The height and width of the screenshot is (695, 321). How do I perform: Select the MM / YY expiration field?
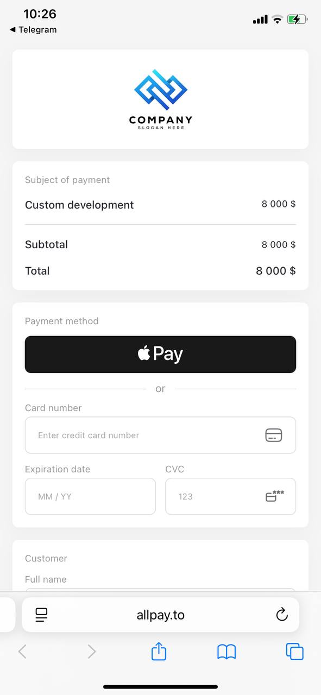(x=90, y=496)
